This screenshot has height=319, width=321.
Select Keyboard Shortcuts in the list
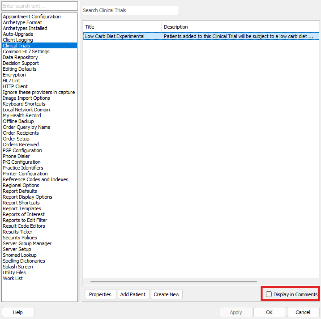(x=24, y=104)
